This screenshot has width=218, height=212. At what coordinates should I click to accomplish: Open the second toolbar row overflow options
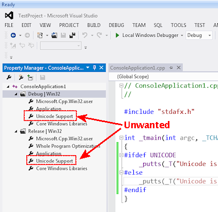(86, 47)
